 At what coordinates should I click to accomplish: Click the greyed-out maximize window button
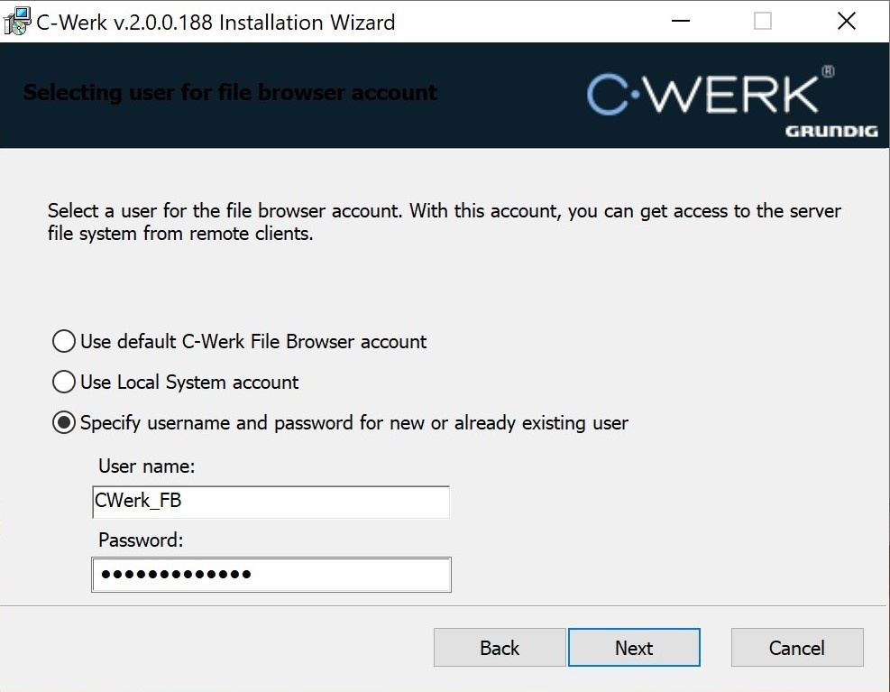(763, 22)
